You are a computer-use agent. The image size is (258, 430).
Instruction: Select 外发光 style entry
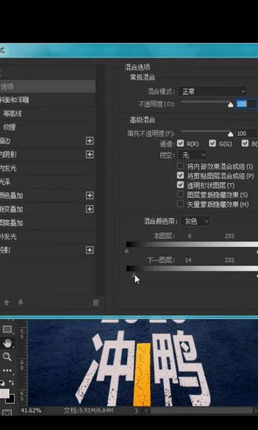pyautogui.click(x=47, y=236)
